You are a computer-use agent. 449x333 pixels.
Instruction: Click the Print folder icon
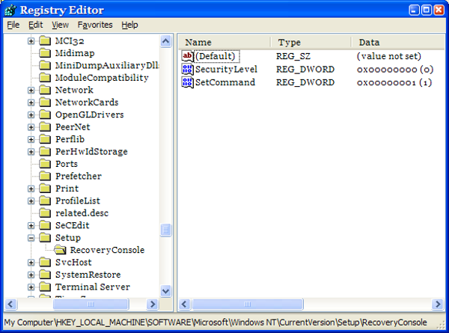(x=45, y=189)
